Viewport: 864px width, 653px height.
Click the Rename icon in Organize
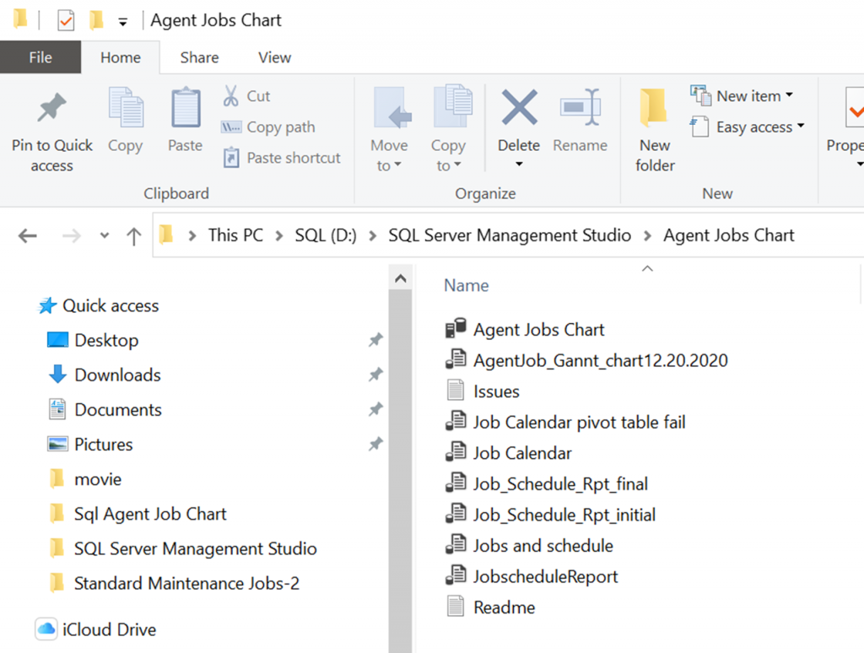[x=580, y=109]
